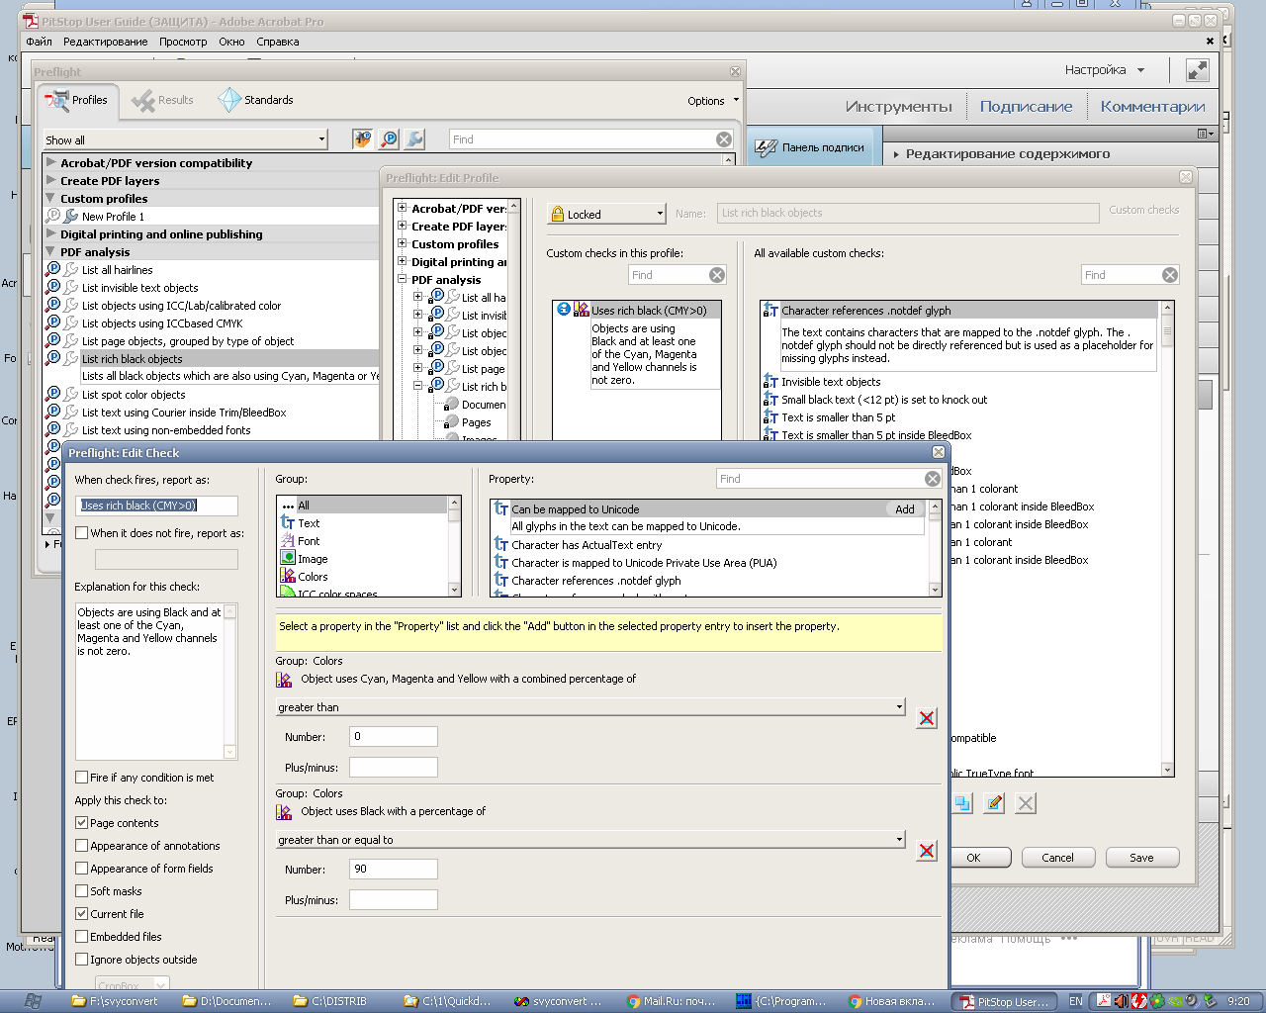Uncheck Page contents checkbox
This screenshot has height=1013, width=1266.
(82, 823)
